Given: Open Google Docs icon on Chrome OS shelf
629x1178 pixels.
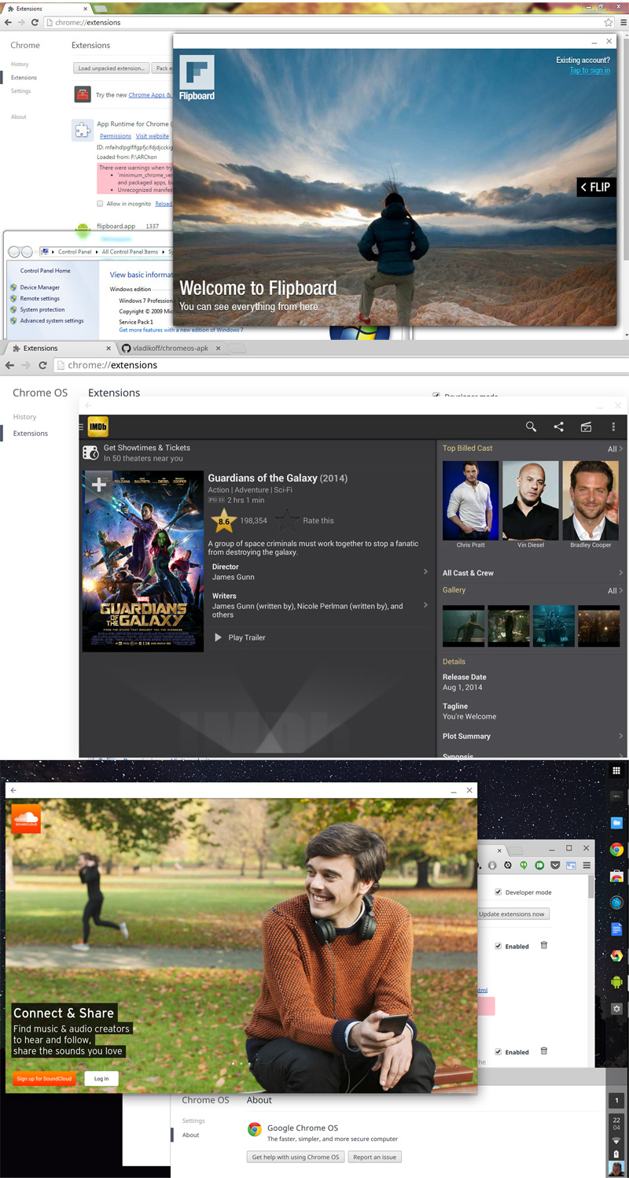Looking at the screenshot, I should (x=616, y=929).
